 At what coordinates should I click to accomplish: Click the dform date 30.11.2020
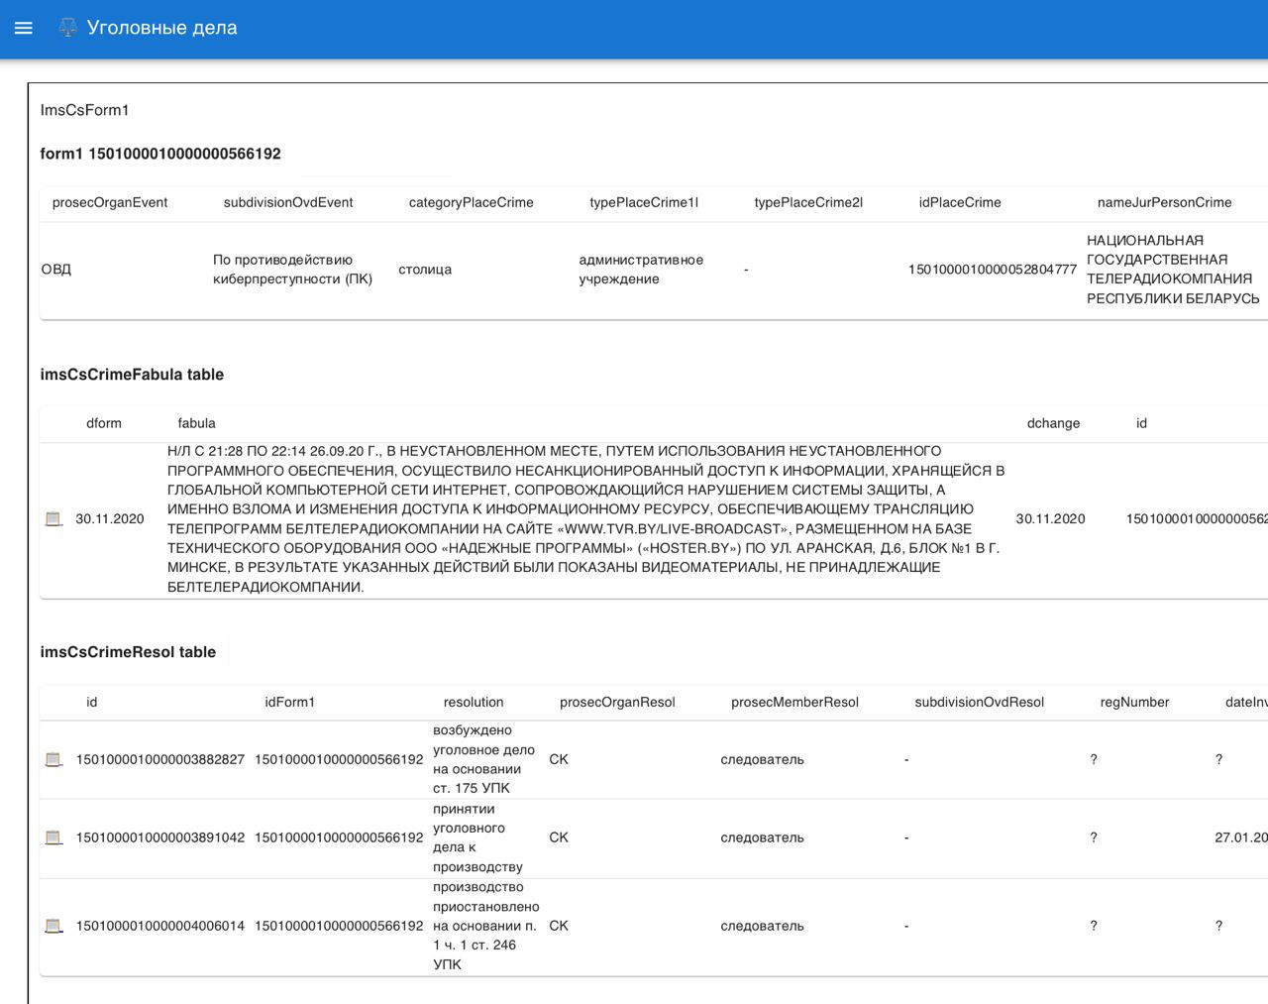(x=110, y=519)
